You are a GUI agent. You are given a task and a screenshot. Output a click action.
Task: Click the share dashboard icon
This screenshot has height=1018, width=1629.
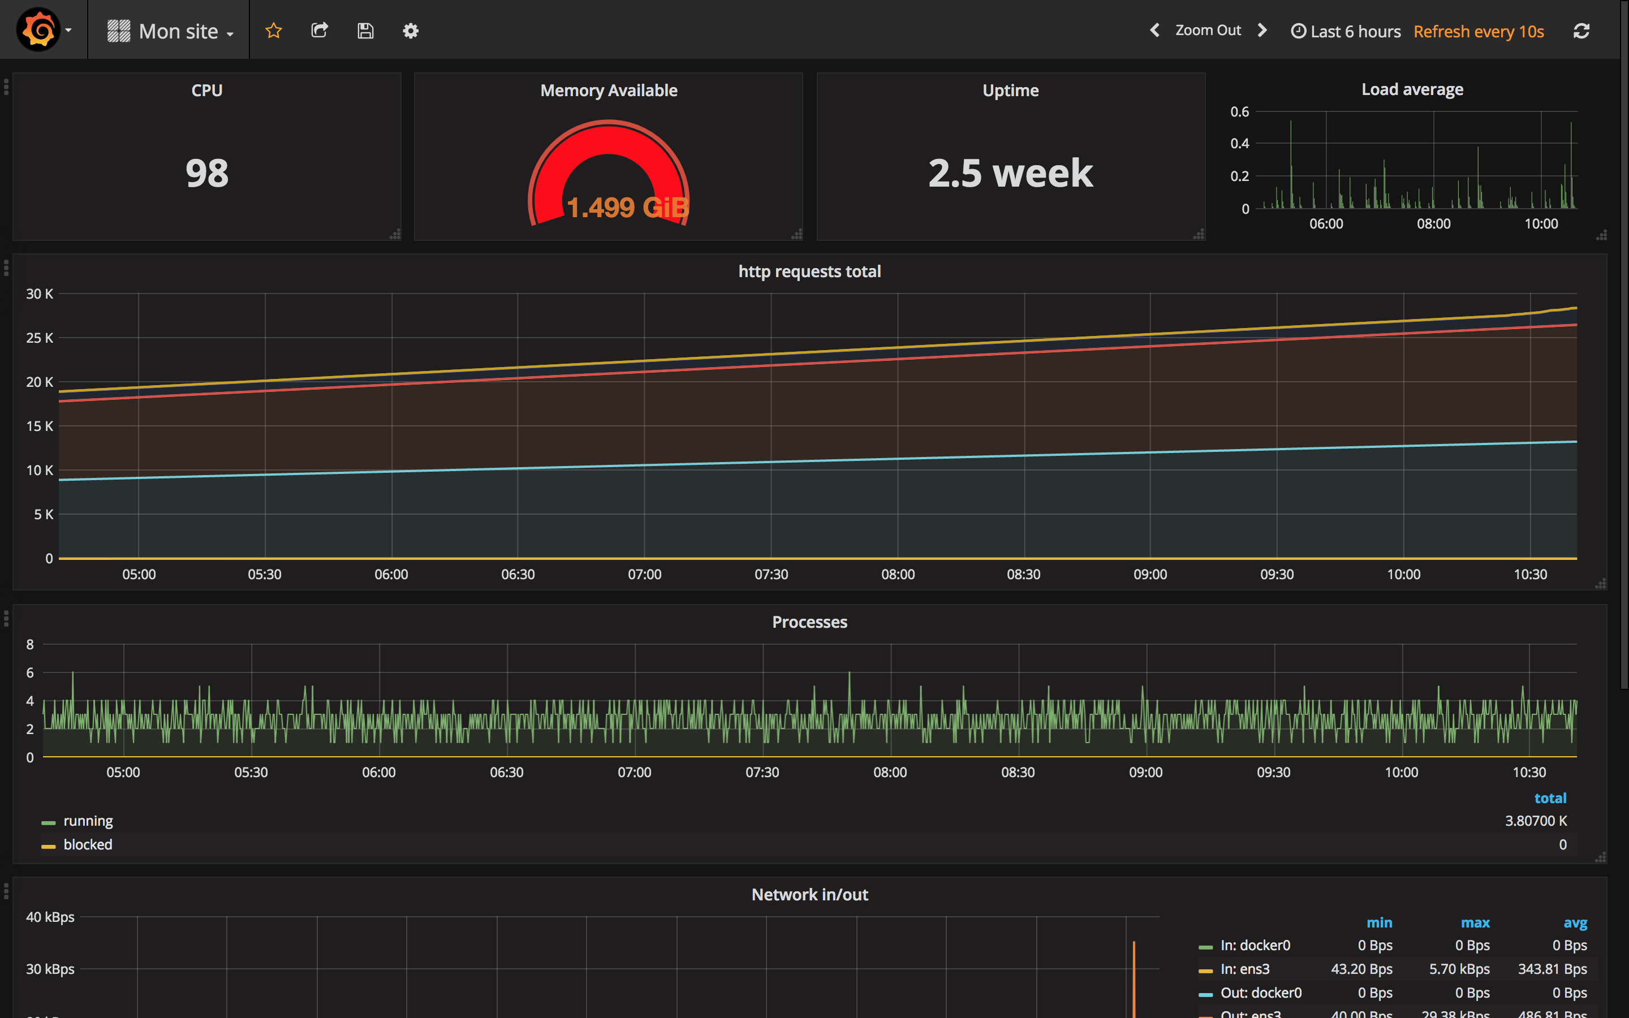[x=320, y=31]
